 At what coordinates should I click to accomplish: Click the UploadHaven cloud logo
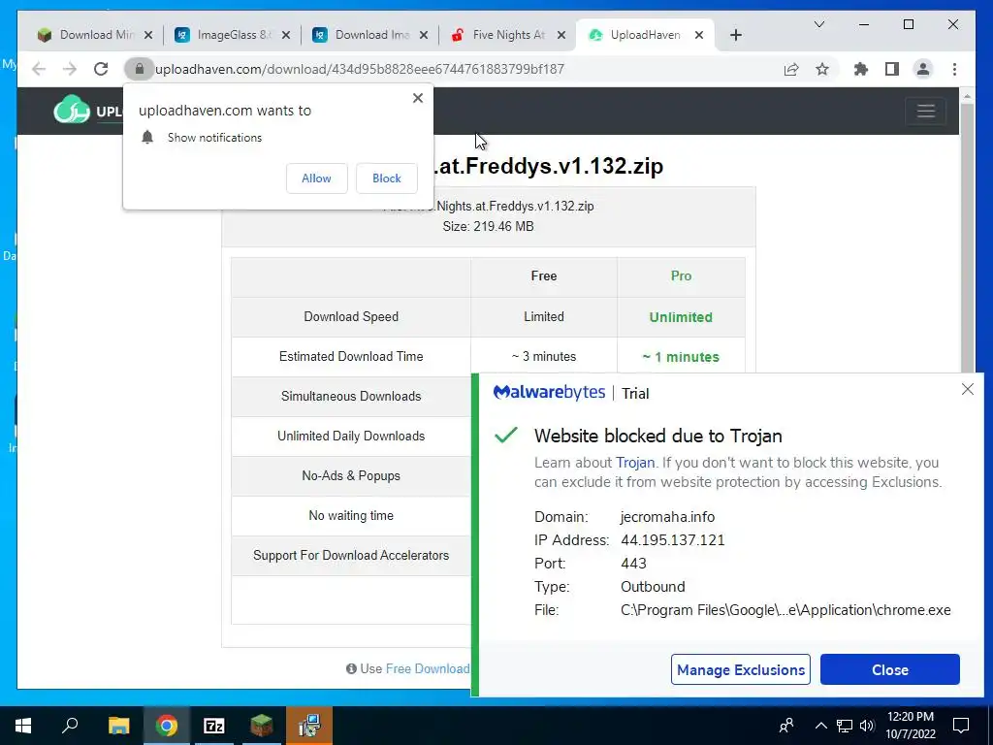(72, 111)
